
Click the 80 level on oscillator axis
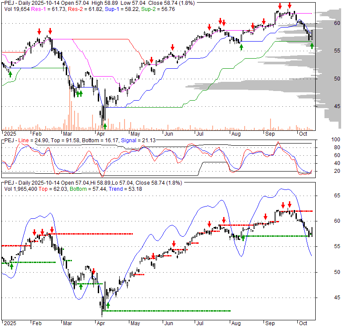[337, 147]
